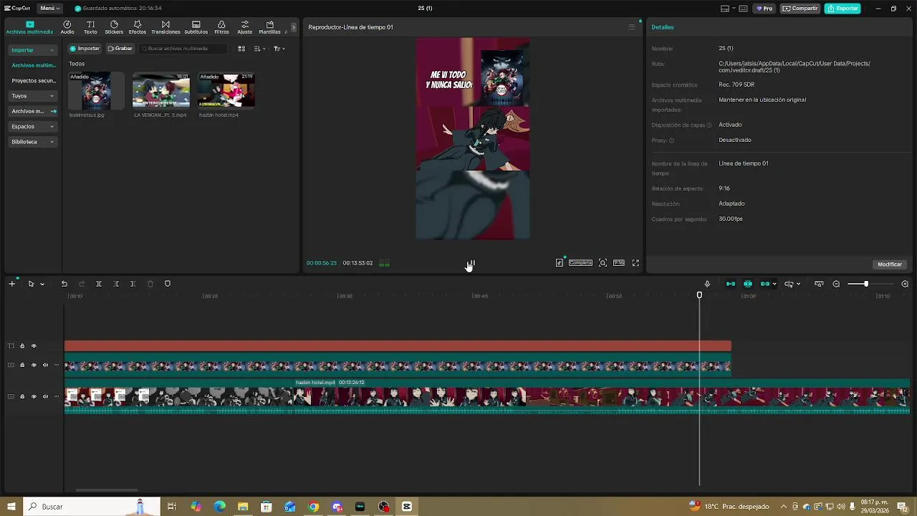Select Proyectos secundarios in the sidebar

33,81
